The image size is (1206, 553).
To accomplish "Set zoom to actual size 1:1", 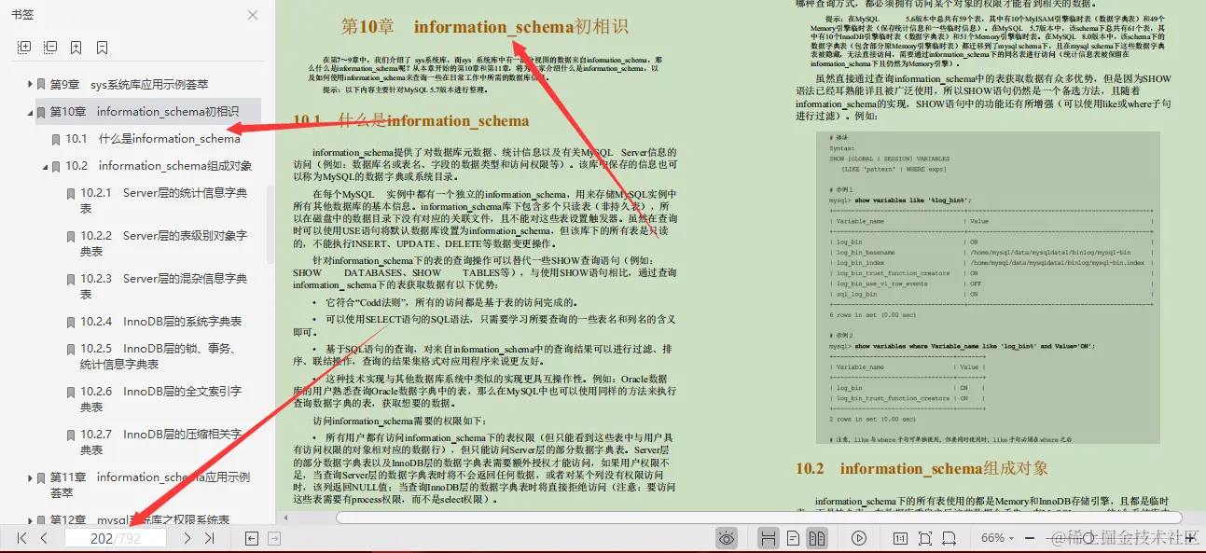I will [x=900, y=538].
